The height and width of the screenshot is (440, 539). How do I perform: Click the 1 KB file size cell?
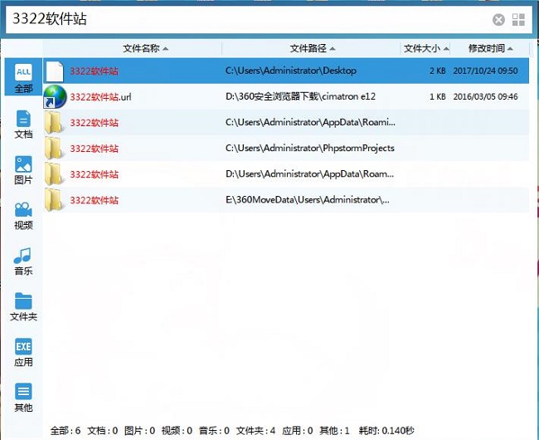click(437, 96)
